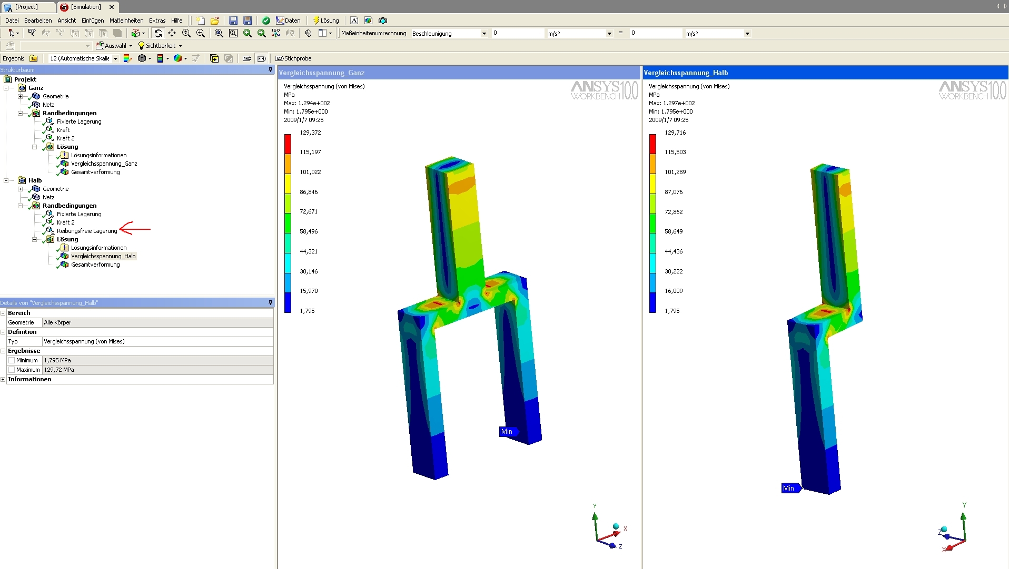1009x569 pixels.
Task: Select the Box Zoom tool
Action: point(201,33)
